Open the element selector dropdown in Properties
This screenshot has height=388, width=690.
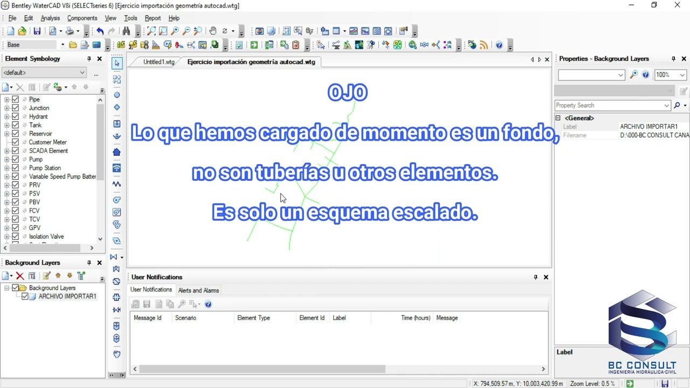coord(621,75)
